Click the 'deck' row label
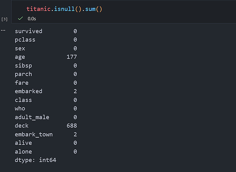 point(21,126)
